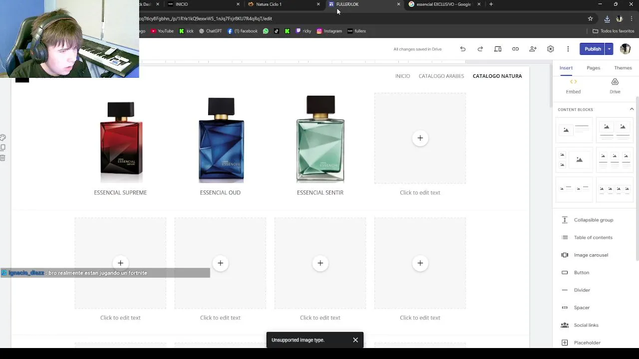Bookmark this page with the star icon

pyautogui.click(x=590, y=18)
